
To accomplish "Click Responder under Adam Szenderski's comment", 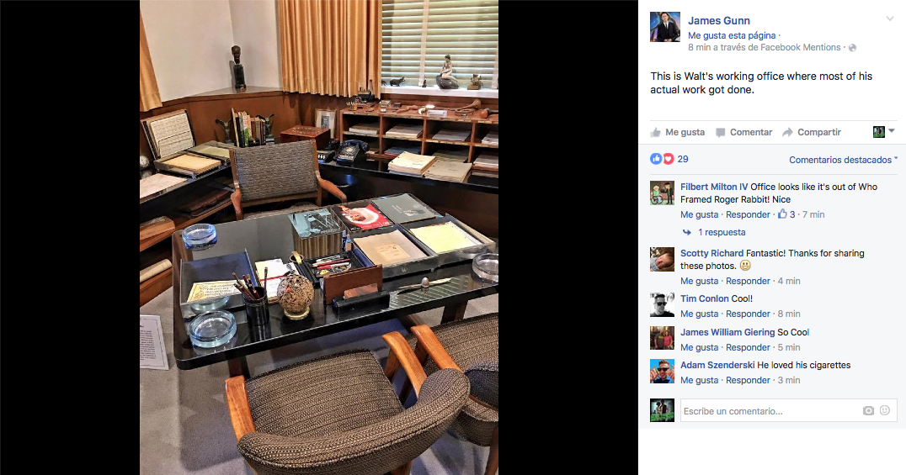I will [748, 380].
